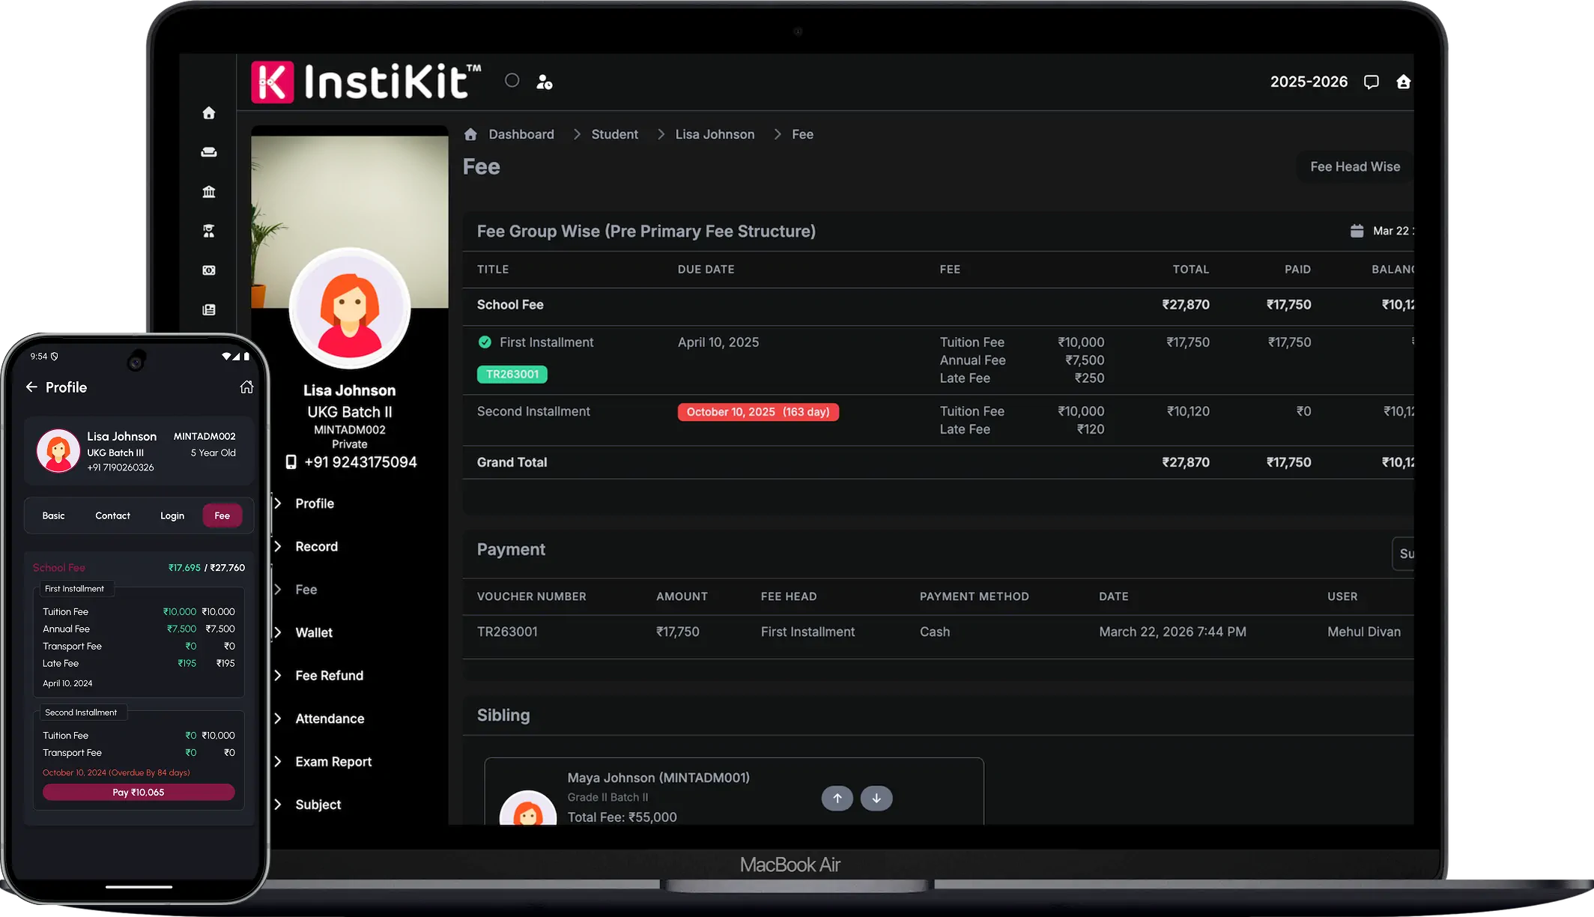Open the Dashboard home icon in sidebar
1594x917 pixels.
point(208,112)
